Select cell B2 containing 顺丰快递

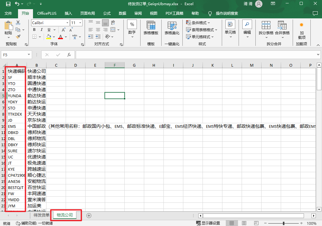tap(36, 77)
